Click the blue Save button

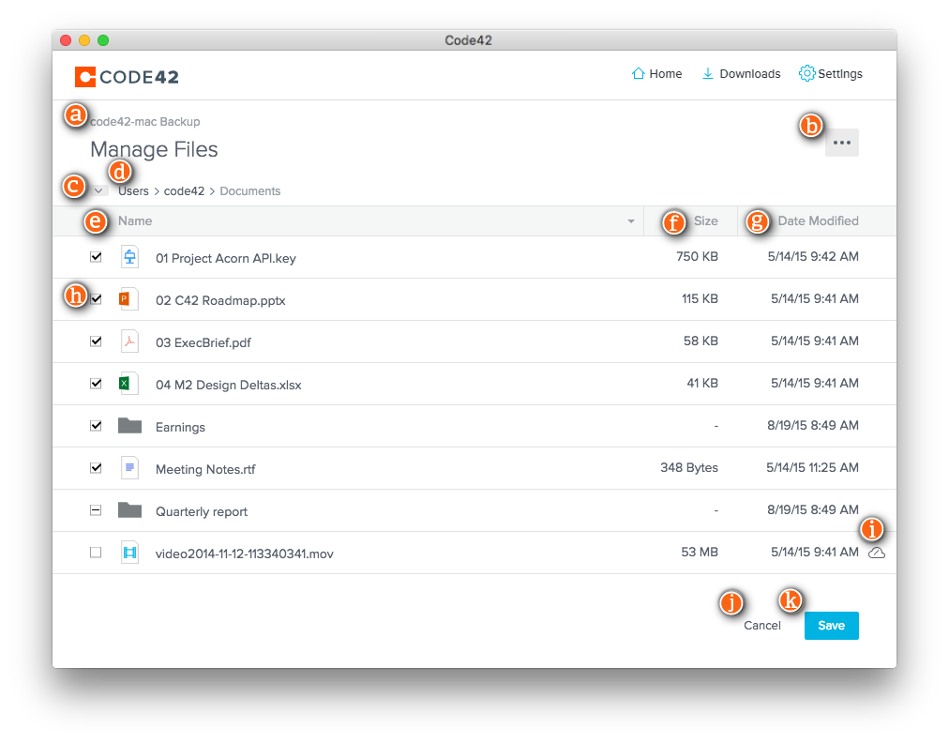(x=831, y=626)
